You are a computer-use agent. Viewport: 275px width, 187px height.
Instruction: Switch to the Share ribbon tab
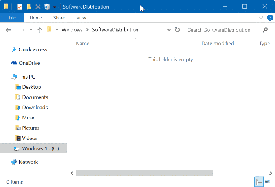[59, 18]
